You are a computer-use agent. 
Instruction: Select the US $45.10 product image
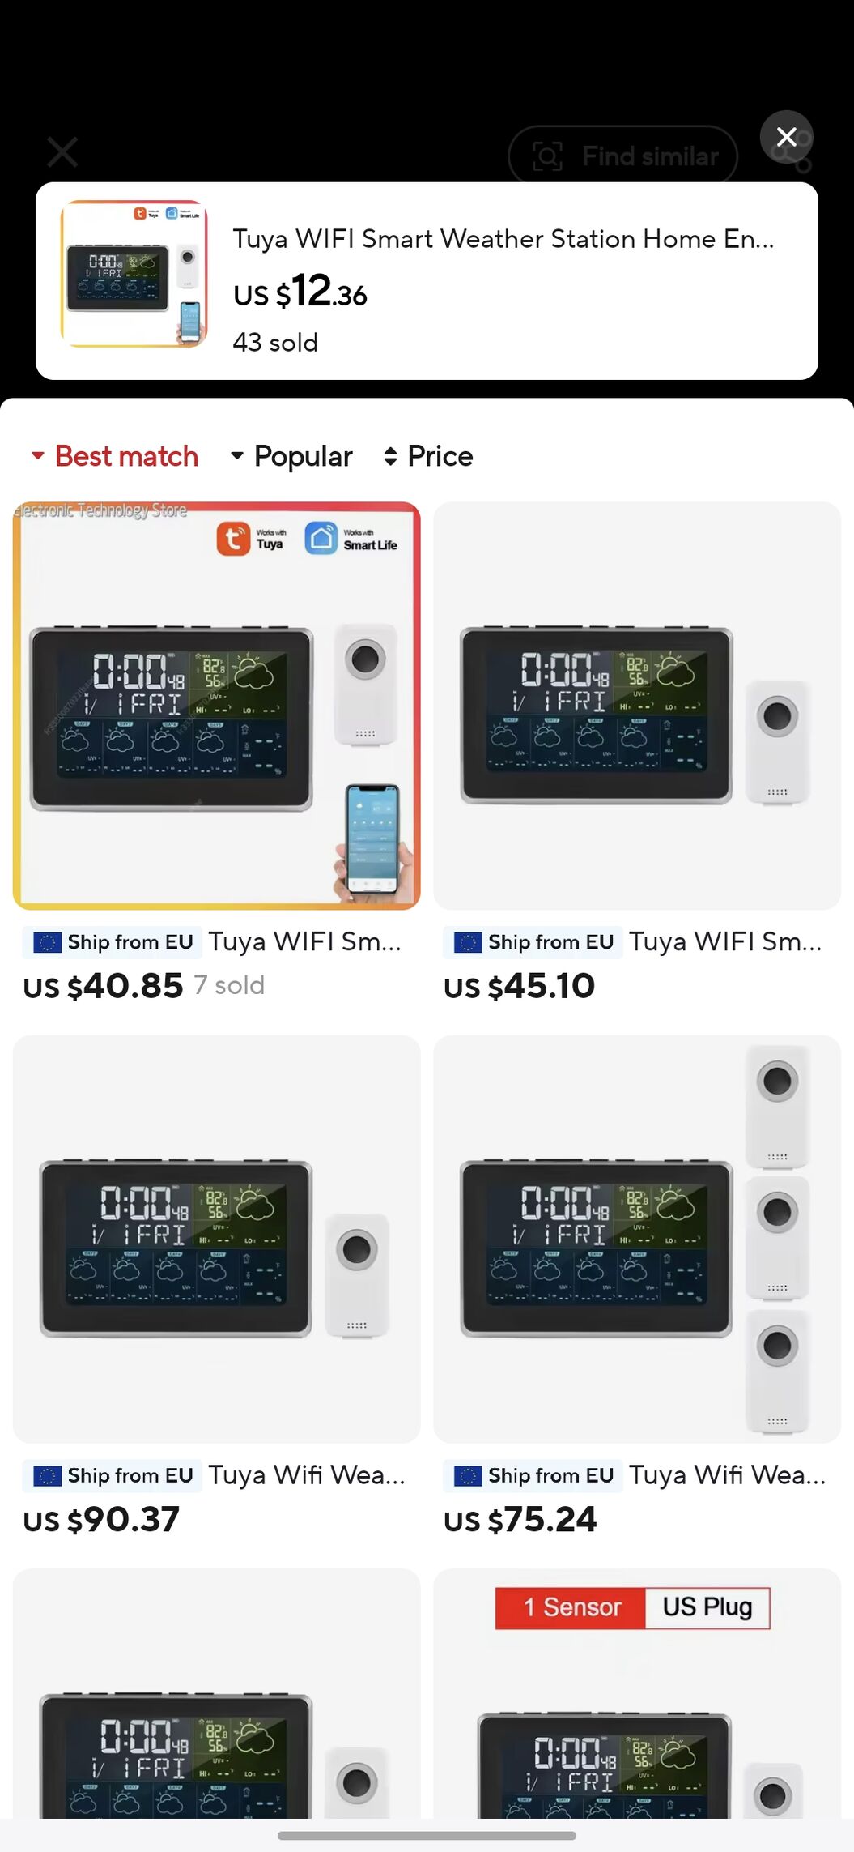coord(637,706)
